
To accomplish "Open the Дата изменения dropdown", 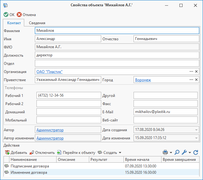I will (x=196, y=138).
